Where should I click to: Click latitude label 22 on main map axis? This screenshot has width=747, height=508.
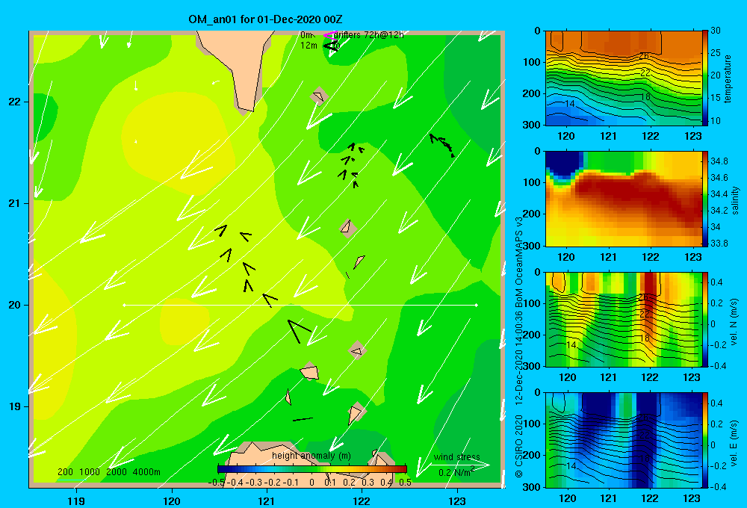(x=14, y=102)
